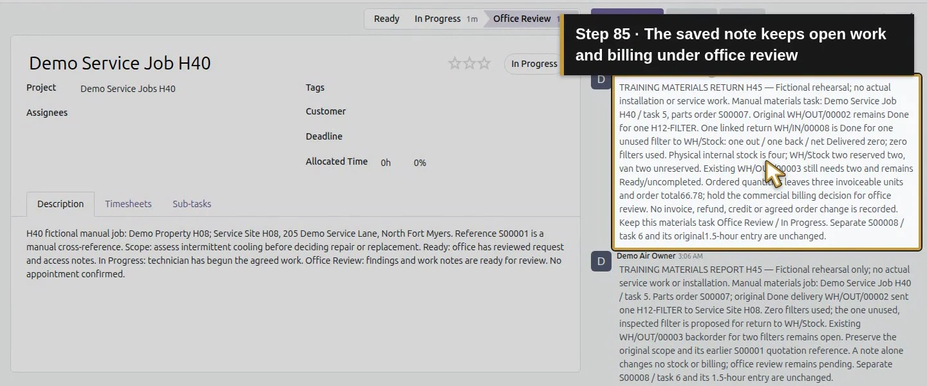Image resolution: width=927 pixels, height=386 pixels.
Task: Move task to Ready stage
Action: 386,19
